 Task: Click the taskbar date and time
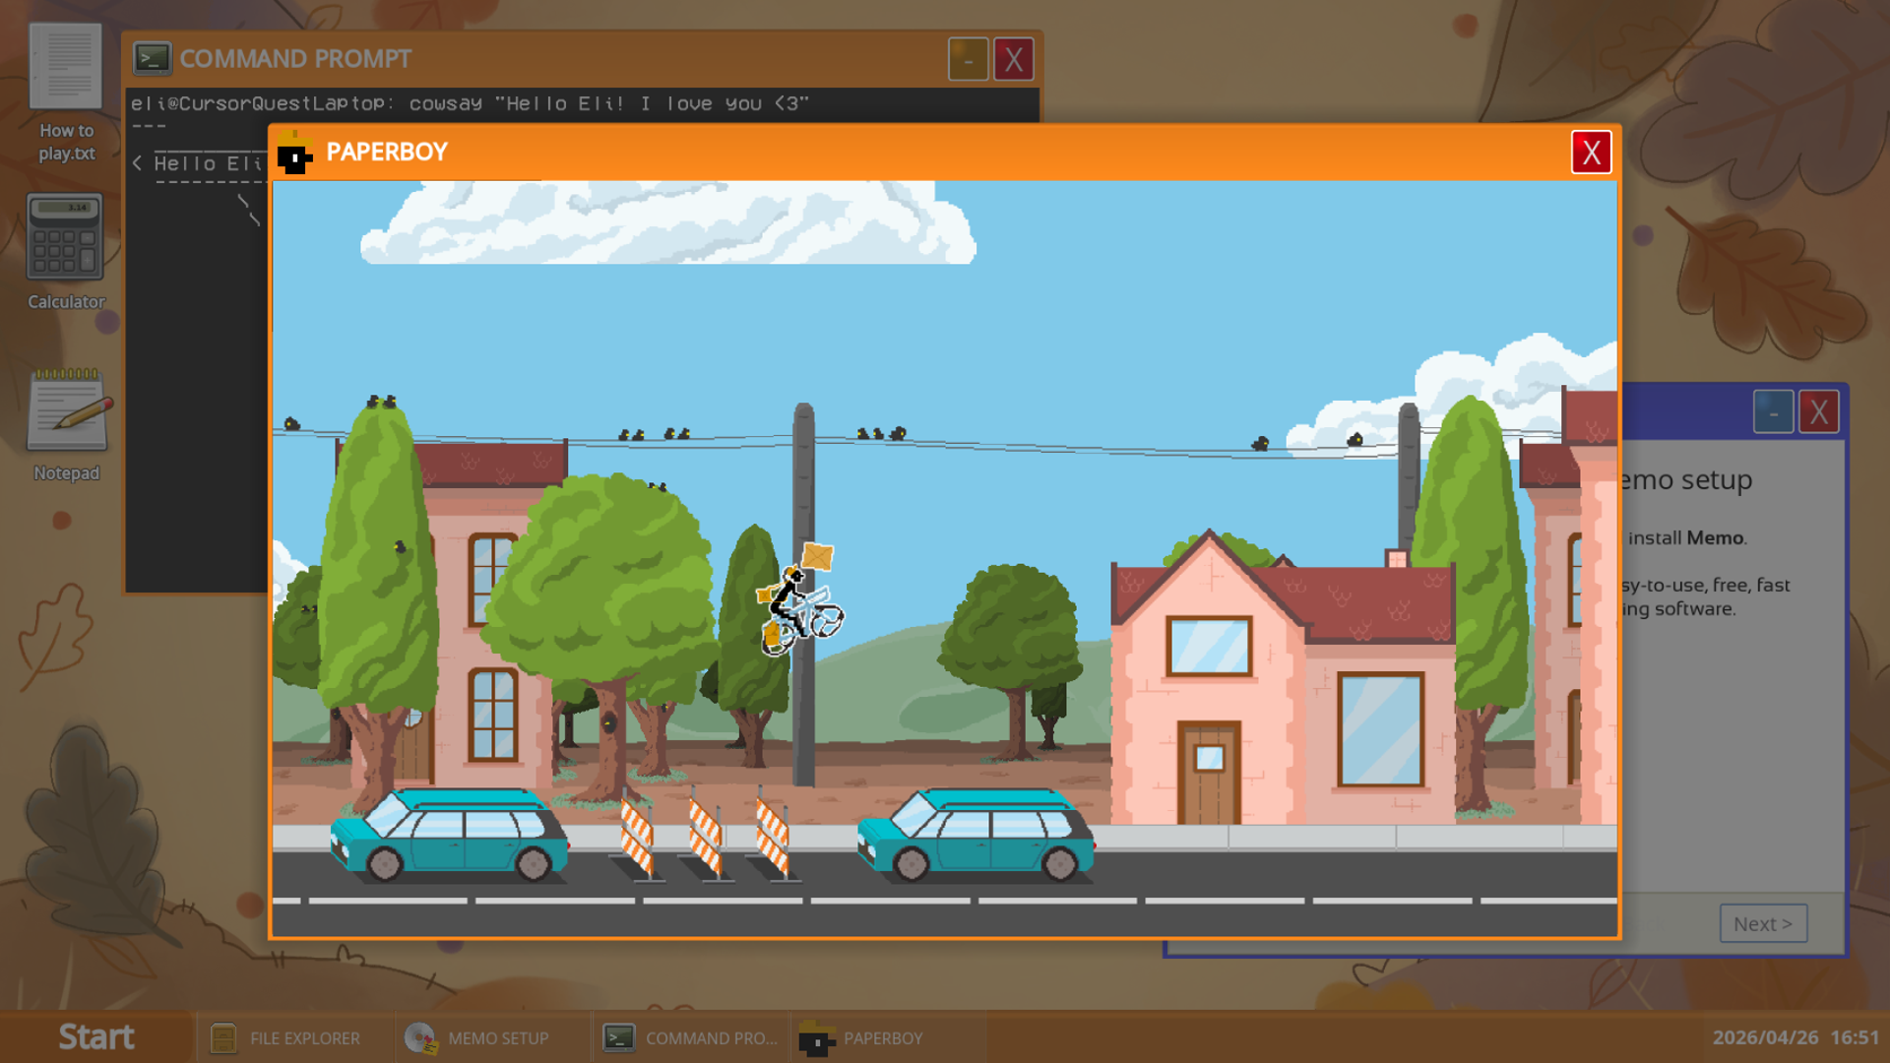1795,1037
